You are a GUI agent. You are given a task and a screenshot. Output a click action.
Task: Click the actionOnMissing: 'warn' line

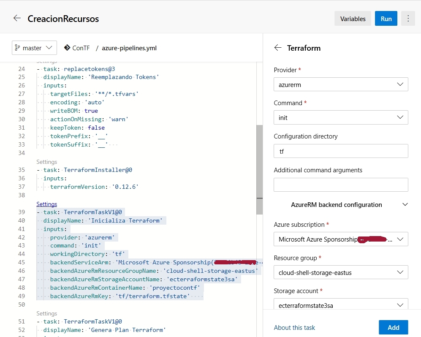(89, 119)
